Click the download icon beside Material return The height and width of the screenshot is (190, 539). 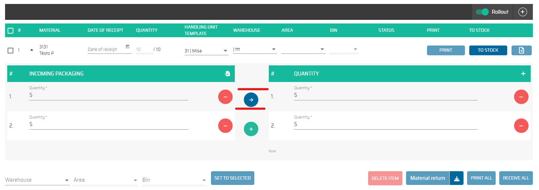457,178
